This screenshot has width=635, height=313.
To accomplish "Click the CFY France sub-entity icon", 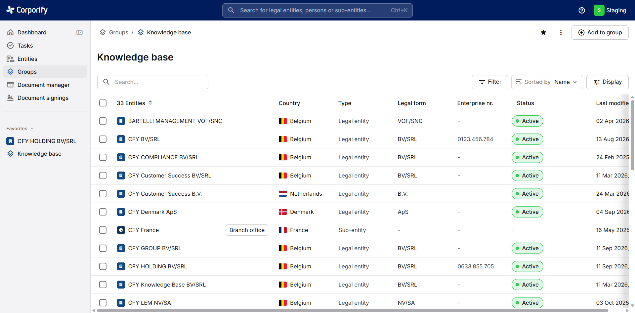I will (121, 230).
